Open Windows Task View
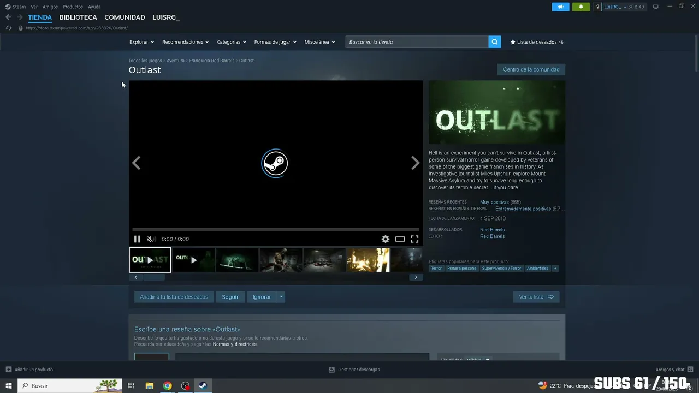Viewport: 699px width, 393px height. [x=131, y=386]
